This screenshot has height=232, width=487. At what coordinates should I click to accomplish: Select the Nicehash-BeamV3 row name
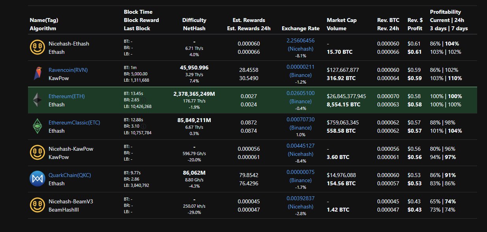click(71, 201)
